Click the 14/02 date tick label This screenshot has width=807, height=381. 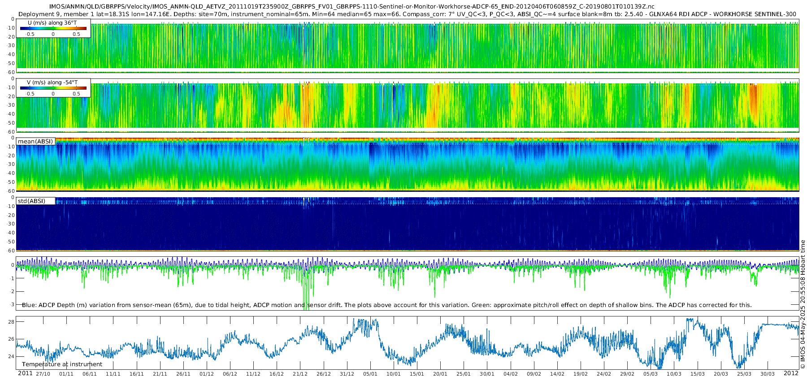coord(557,374)
